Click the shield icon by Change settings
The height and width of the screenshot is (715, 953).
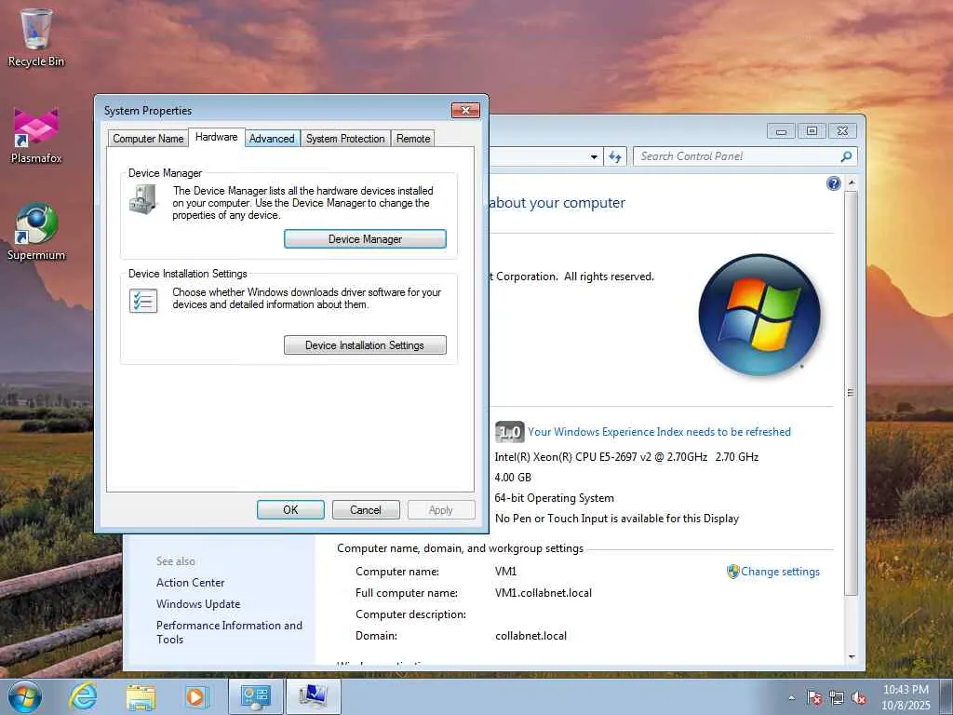733,572
